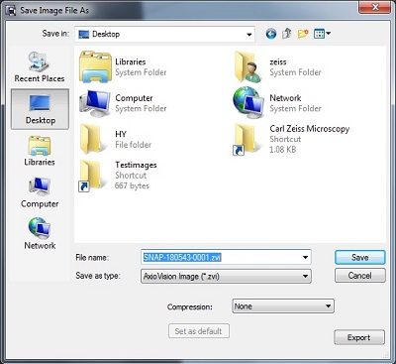
Task: Open Libraries in the left sidebar
Action: pos(40,151)
